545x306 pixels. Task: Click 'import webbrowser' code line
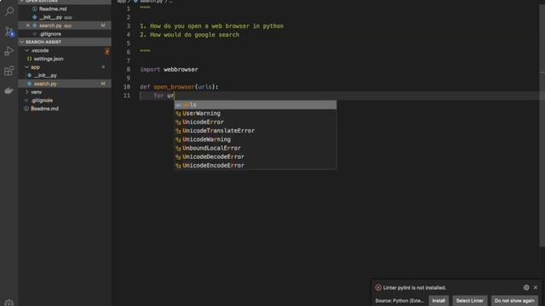tap(169, 70)
